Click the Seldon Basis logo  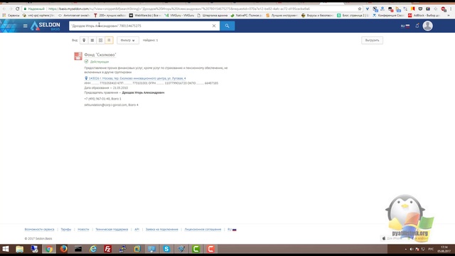tap(45, 26)
